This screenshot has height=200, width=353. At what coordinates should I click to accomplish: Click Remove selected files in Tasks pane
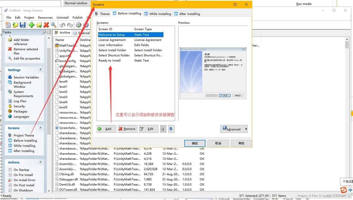(x=25, y=51)
